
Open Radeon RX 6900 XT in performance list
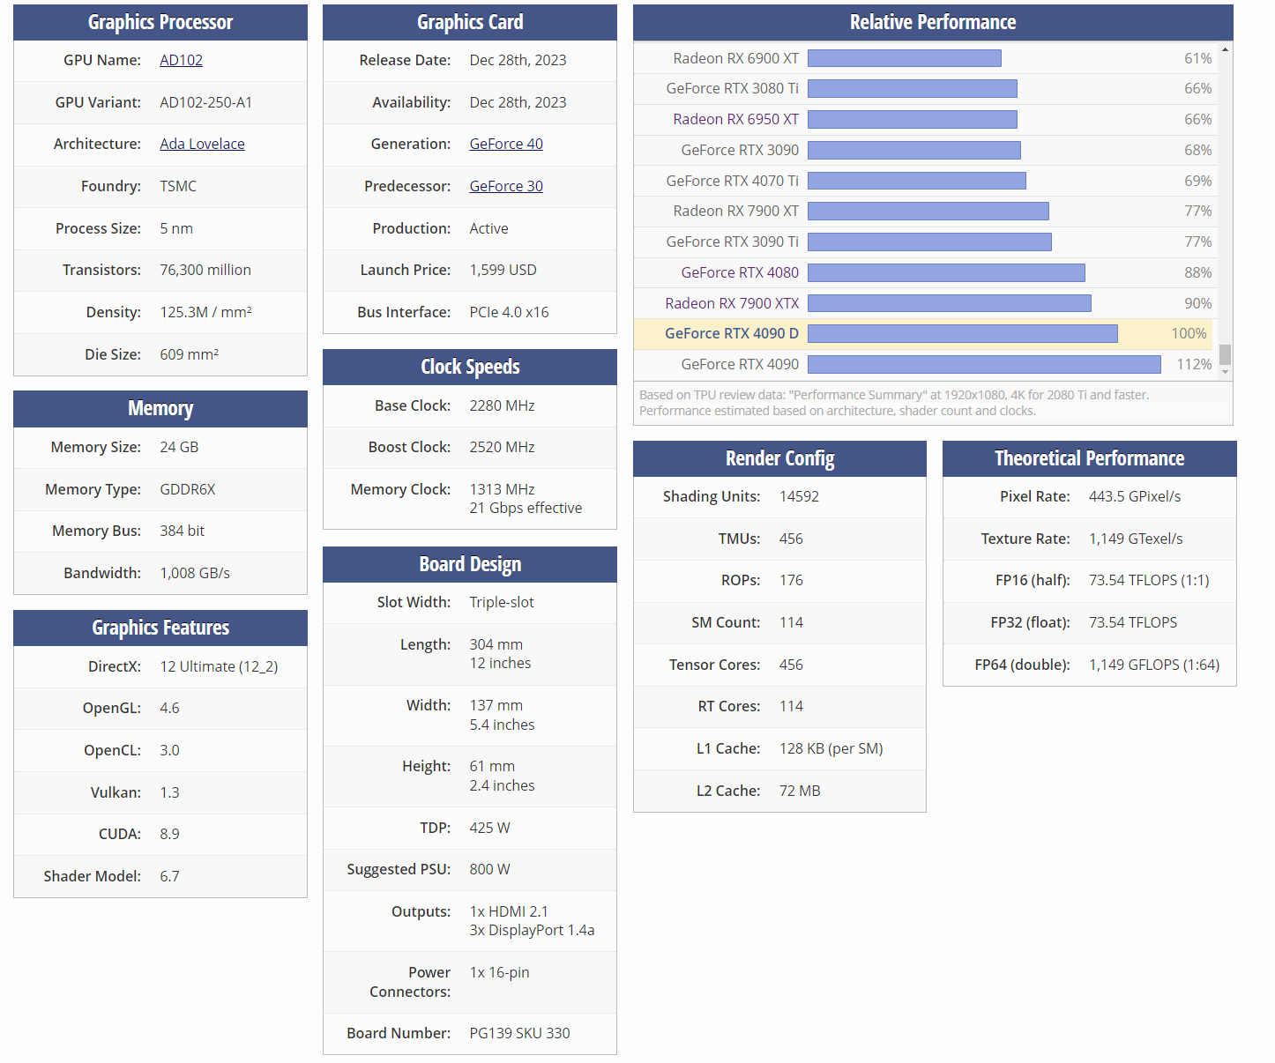(x=735, y=58)
